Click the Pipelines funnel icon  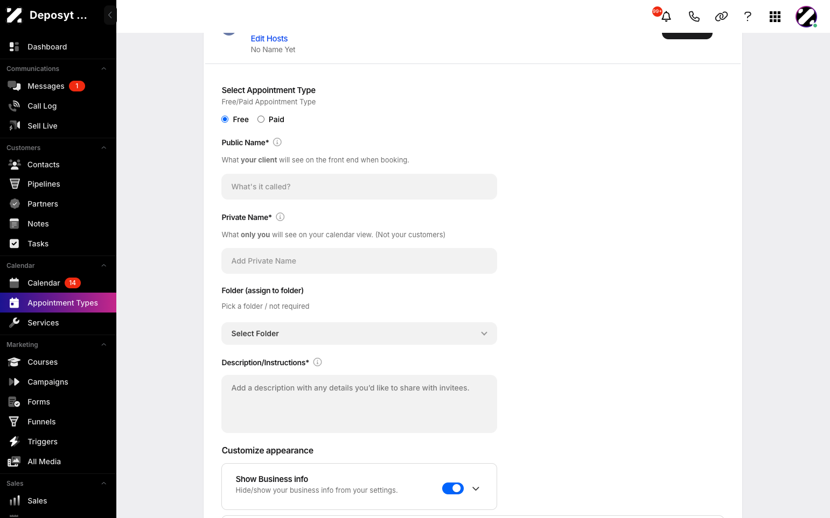coord(15,184)
